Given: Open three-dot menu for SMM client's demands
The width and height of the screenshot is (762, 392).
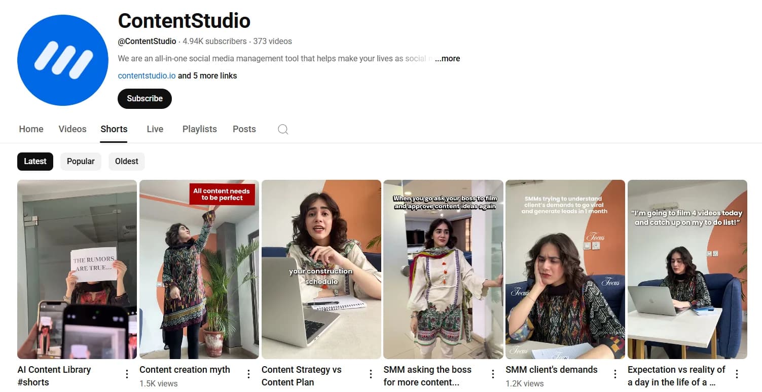Looking at the screenshot, I should (x=615, y=374).
